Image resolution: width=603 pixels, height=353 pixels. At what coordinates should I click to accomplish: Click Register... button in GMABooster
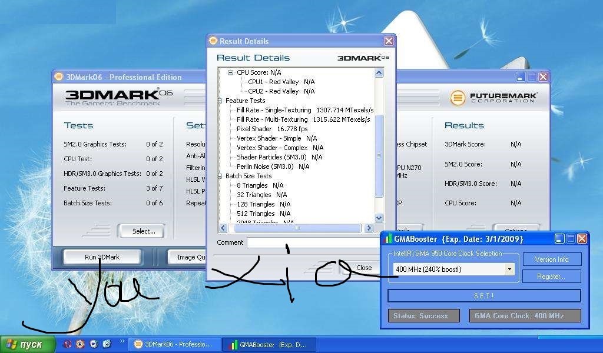point(551,276)
